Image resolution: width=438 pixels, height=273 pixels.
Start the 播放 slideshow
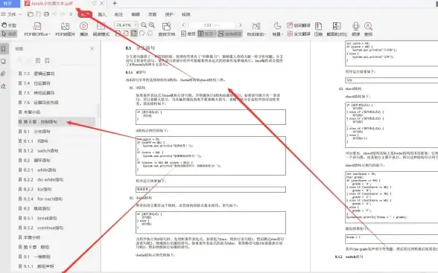pyautogui.click(x=83, y=29)
